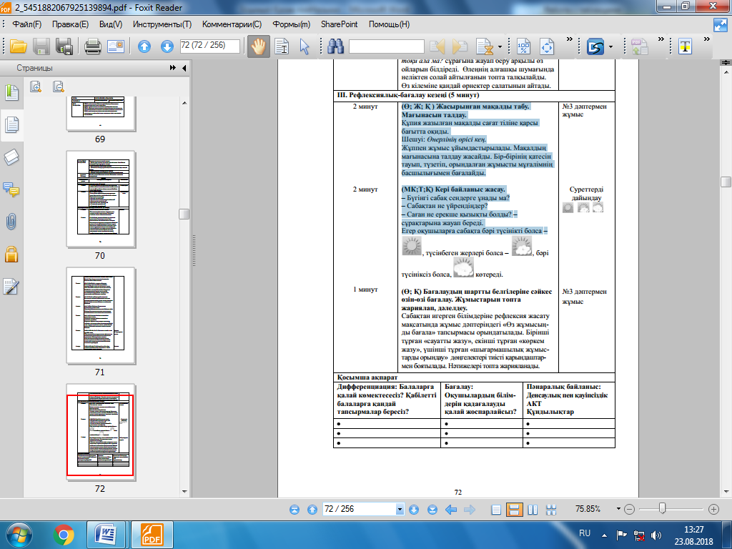
Task: Open the Pages thumbnail side panel icon
Action: click(x=11, y=125)
